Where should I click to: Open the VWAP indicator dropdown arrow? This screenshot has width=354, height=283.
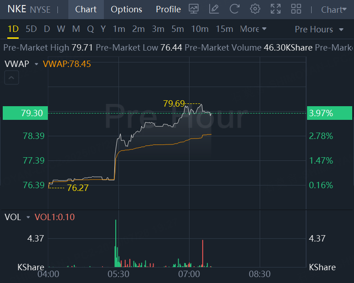tap(36, 64)
